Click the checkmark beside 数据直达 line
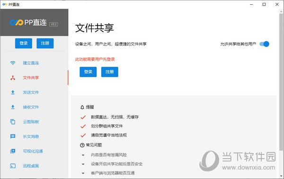Viewport: 284px width, 179px height. pos(83,117)
